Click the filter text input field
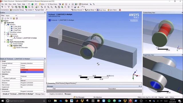 coord(26,15)
